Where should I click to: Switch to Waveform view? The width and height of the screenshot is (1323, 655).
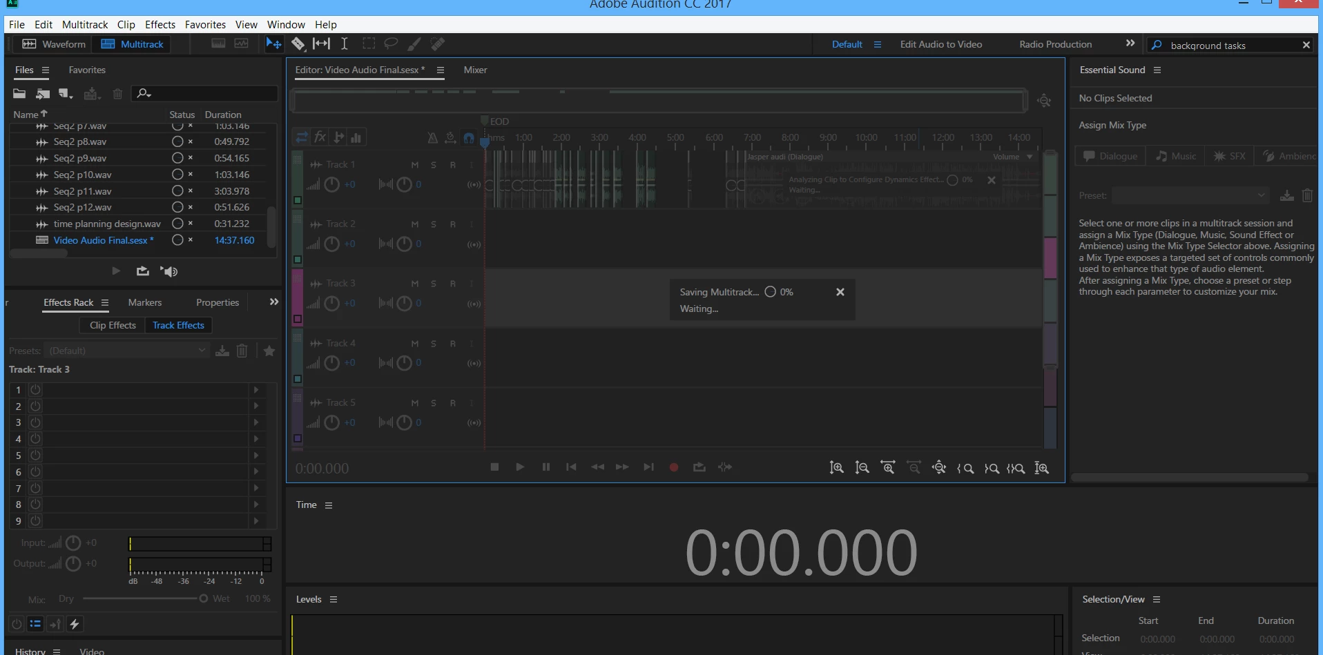[x=54, y=44]
